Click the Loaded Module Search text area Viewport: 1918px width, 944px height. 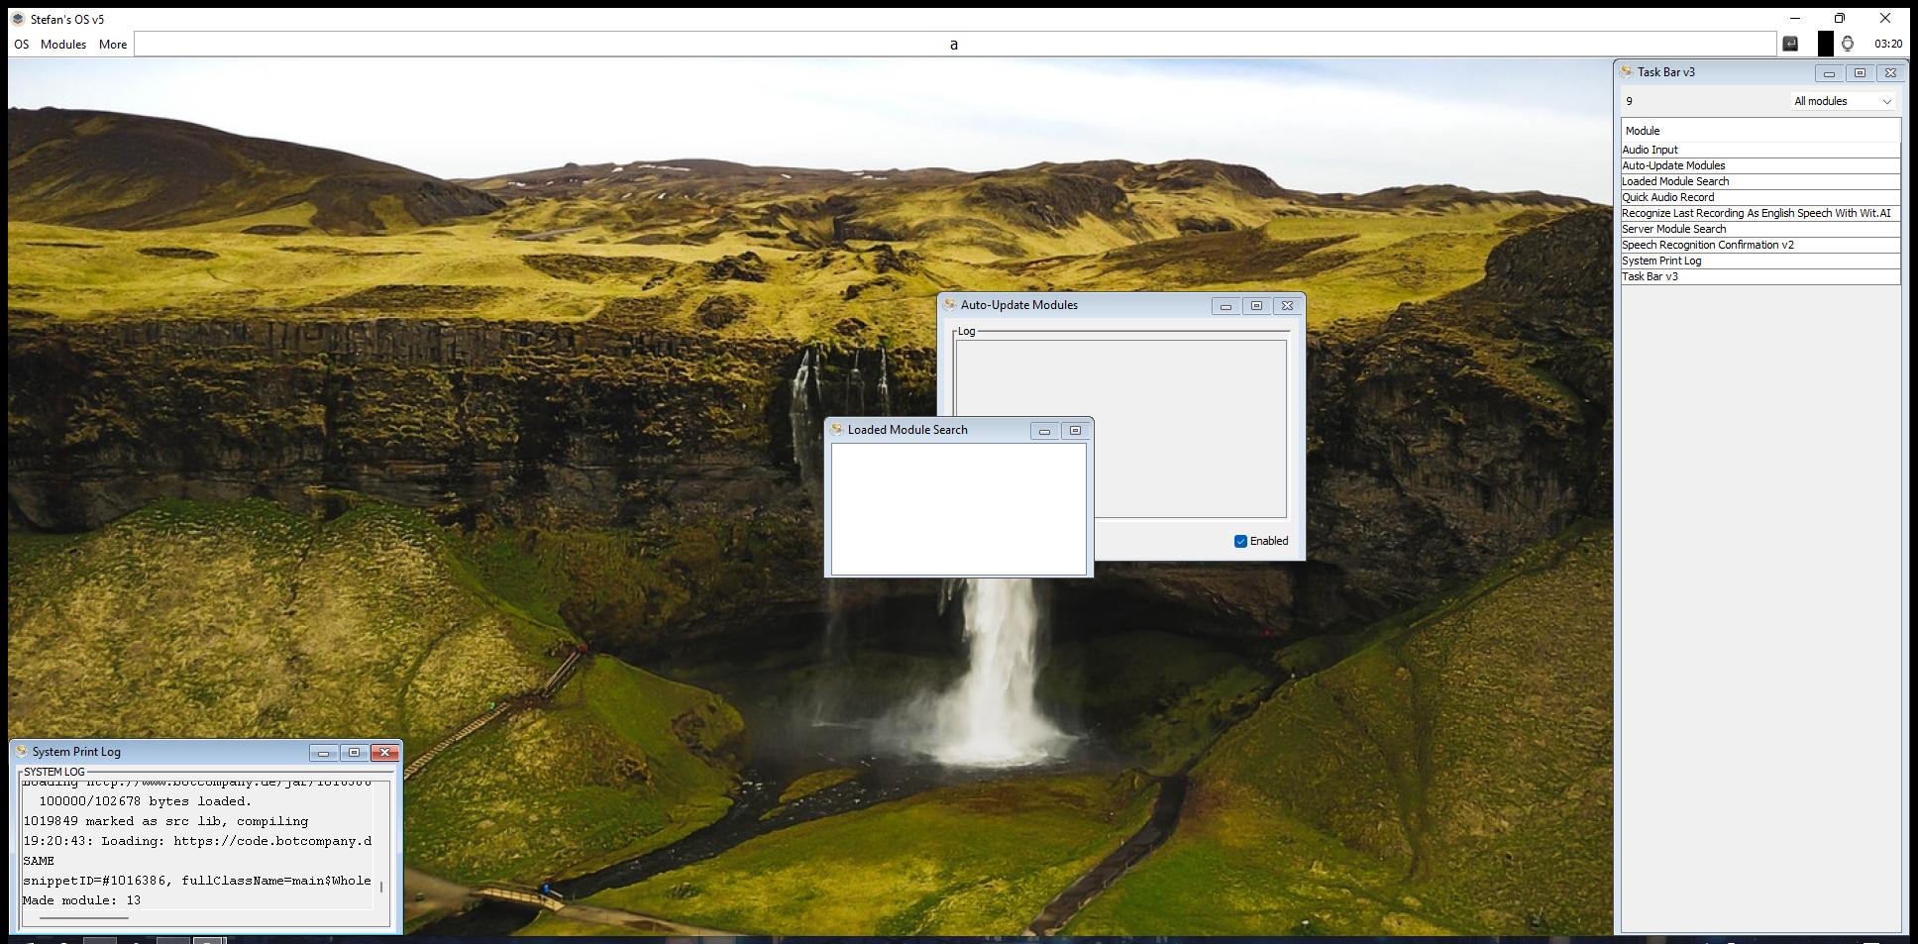pyautogui.click(x=958, y=508)
